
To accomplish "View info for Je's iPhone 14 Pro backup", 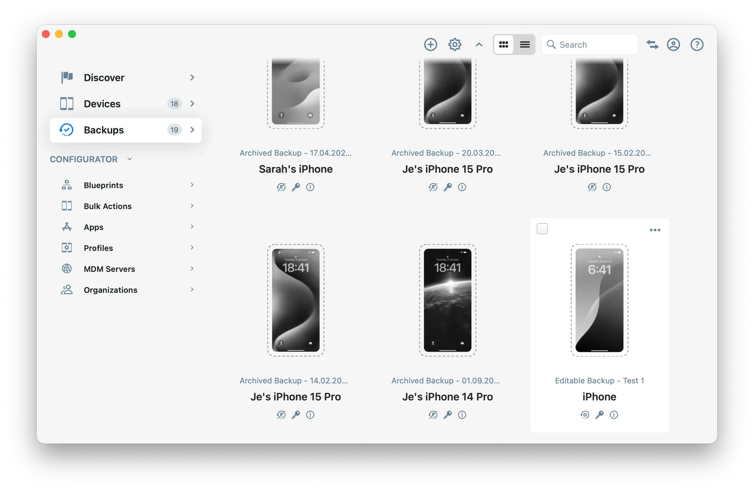I will click(462, 415).
